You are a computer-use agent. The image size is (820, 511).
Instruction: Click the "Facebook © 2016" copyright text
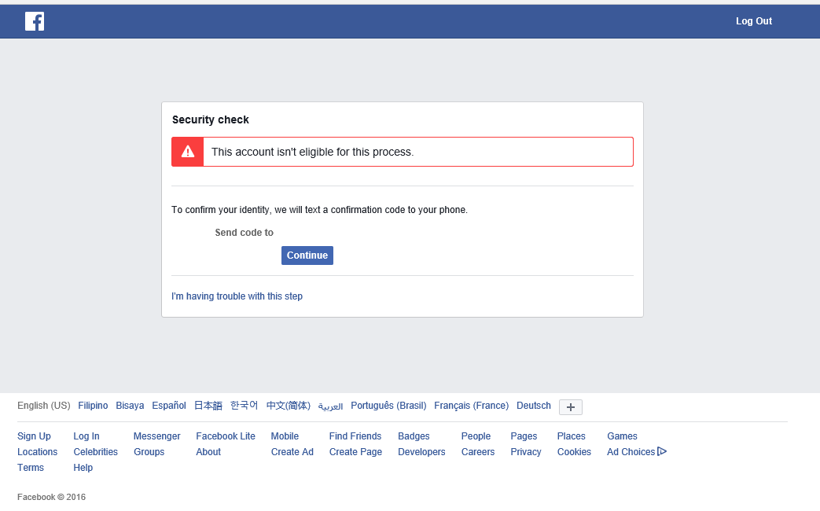pyautogui.click(x=51, y=497)
